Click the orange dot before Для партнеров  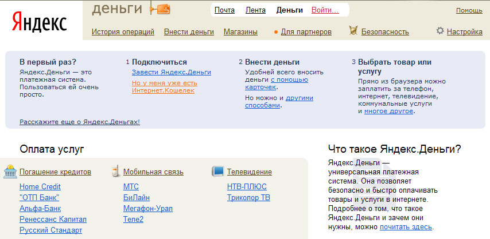tap(276, 32)
